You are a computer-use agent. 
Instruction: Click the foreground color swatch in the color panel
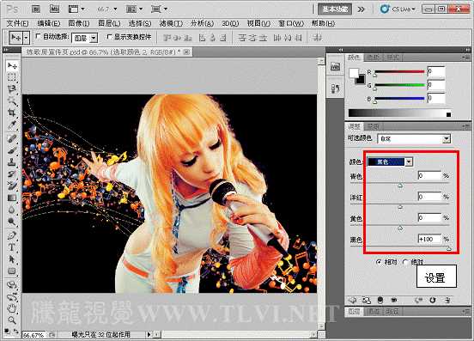click(x=354, y=73)
